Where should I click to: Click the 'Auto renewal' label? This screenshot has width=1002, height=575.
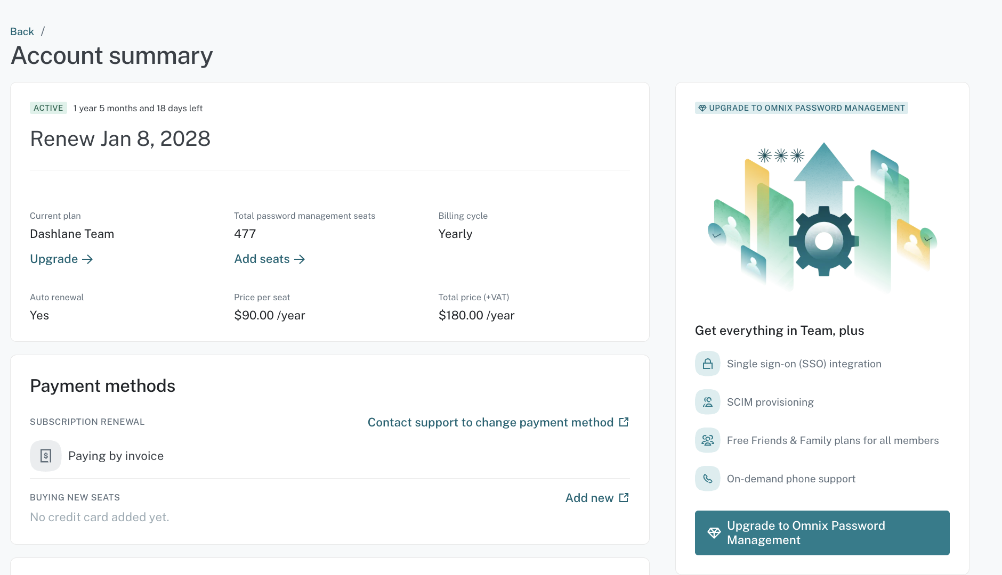pos(57,297)
